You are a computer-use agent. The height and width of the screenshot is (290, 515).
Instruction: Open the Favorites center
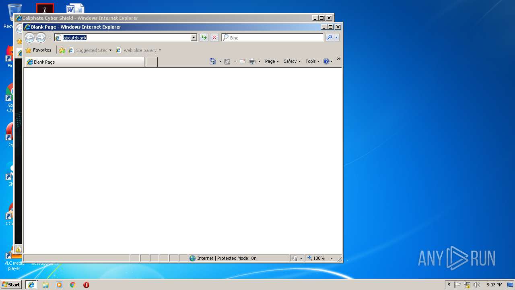point(39,50)
